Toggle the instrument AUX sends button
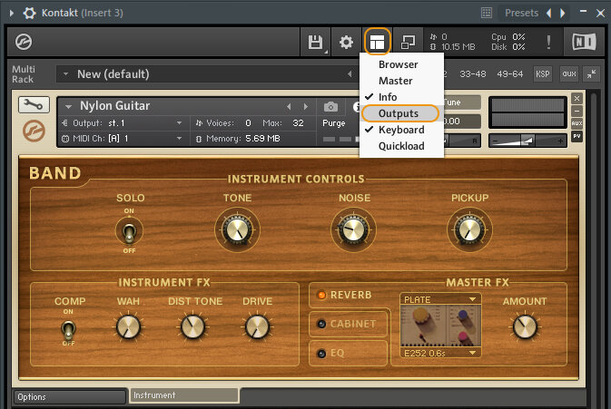Image resolution: width=611 pixels, height=409 pixels. coord(577,123)
